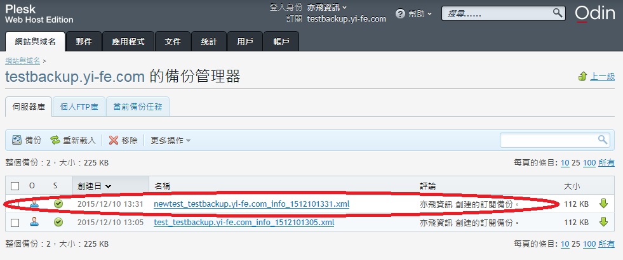The width and height of the screenshot is (623, 260).
Task: Sort by 創建日 column header arrow
Action: click(109, 186)
